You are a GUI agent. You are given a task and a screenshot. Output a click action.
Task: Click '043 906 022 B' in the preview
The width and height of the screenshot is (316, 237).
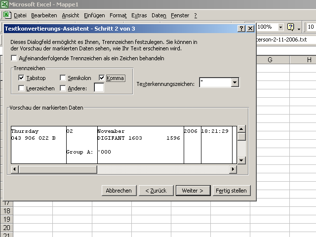point(34,138)
